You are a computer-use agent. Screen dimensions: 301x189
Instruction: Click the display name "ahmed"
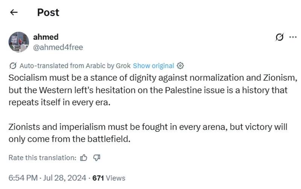tap(46, 37)
